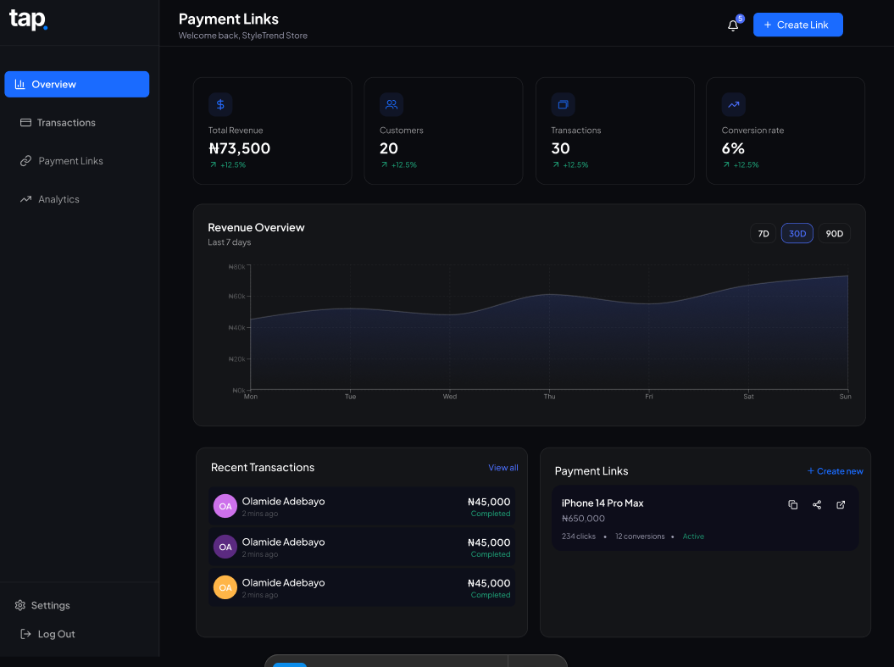
Task: Copy the iPhone 14 Pro Max link
Action: [793, 504]
